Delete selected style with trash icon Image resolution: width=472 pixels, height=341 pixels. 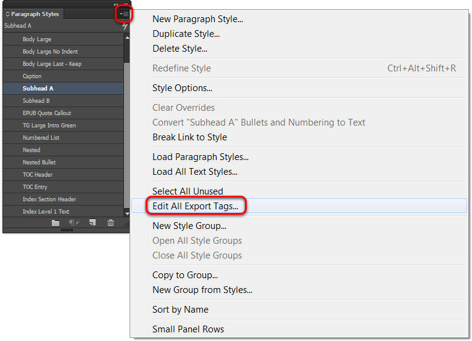pos(110,223)
